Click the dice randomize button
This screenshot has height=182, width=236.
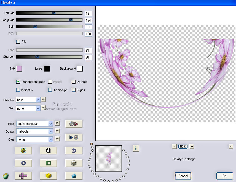74,163
